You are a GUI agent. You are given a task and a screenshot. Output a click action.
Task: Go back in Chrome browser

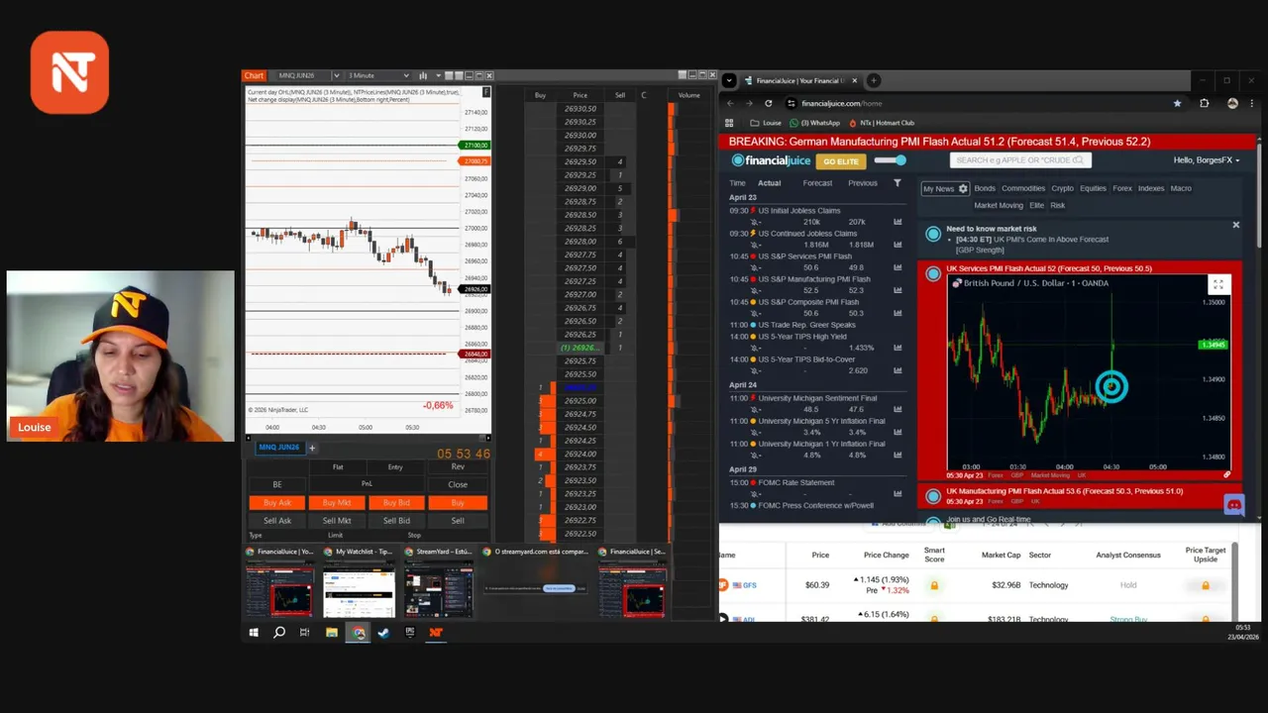pos(730,103)
